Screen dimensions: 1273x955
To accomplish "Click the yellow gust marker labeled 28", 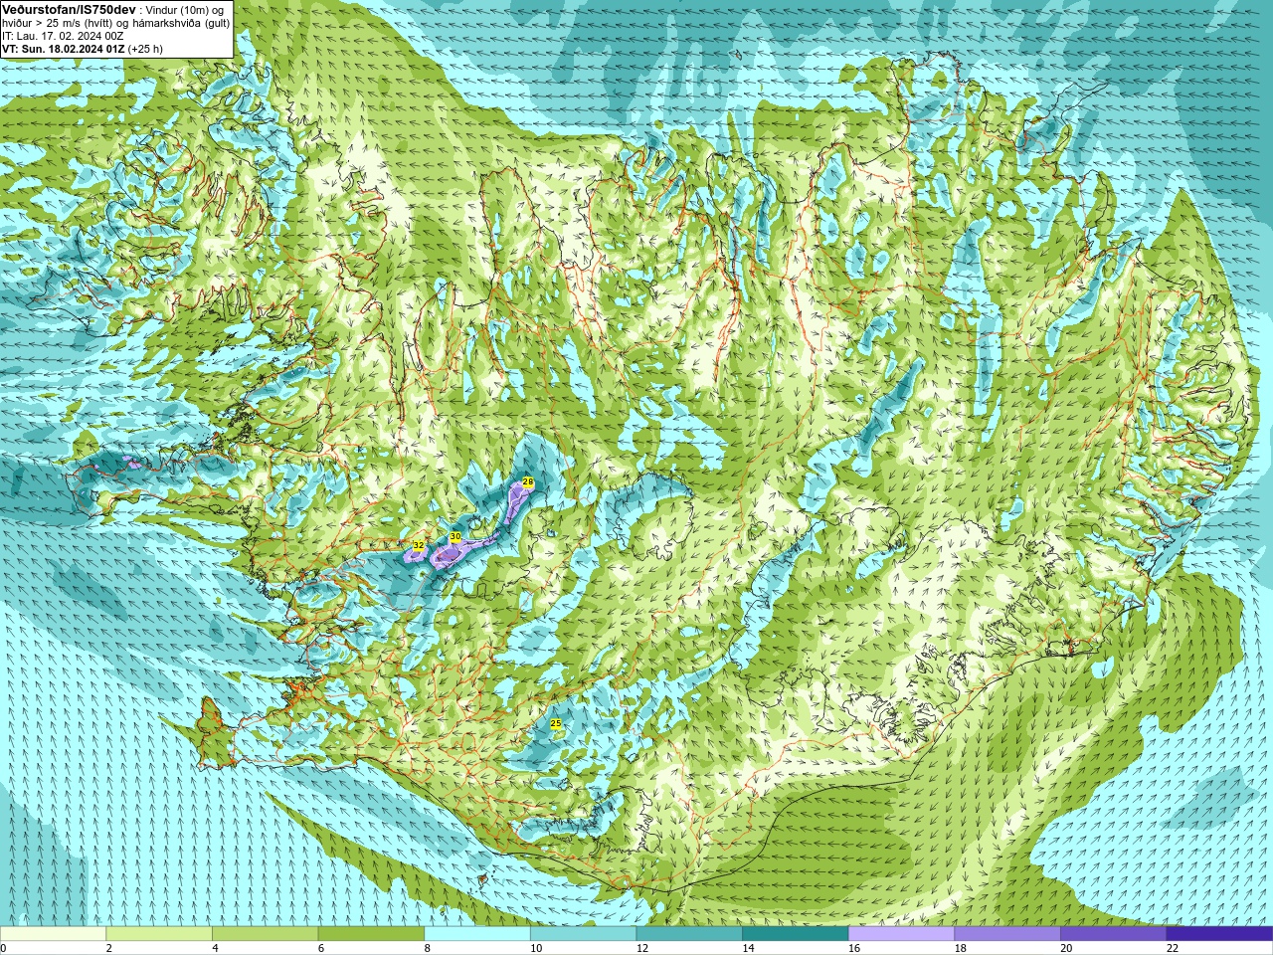I will click(528, 481).
